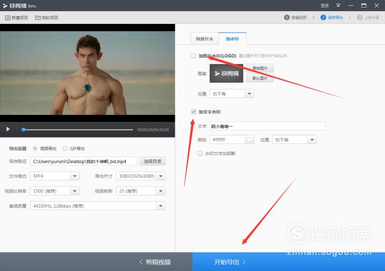This screenshot has height=271, width=385.
Task: Select 视频导出 radio button
Action: (35, 148)
